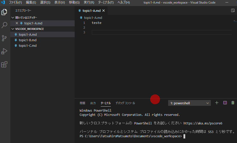
Task: Click line number 2 in the gutter
Action: click(x=84, y=27)
